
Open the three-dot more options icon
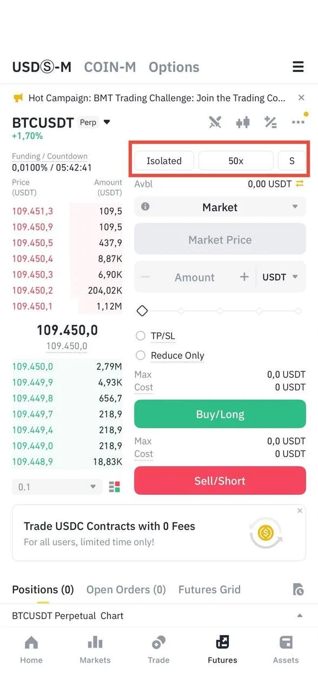[298, 122]
